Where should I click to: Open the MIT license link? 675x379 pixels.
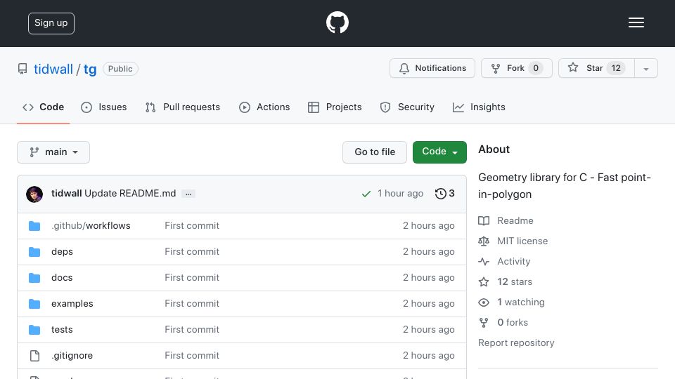522,241
